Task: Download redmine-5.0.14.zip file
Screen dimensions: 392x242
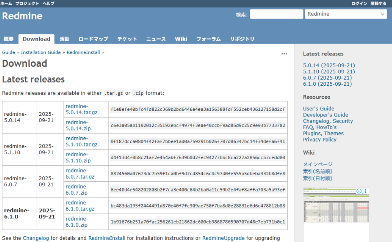Action: click(78, 125)
